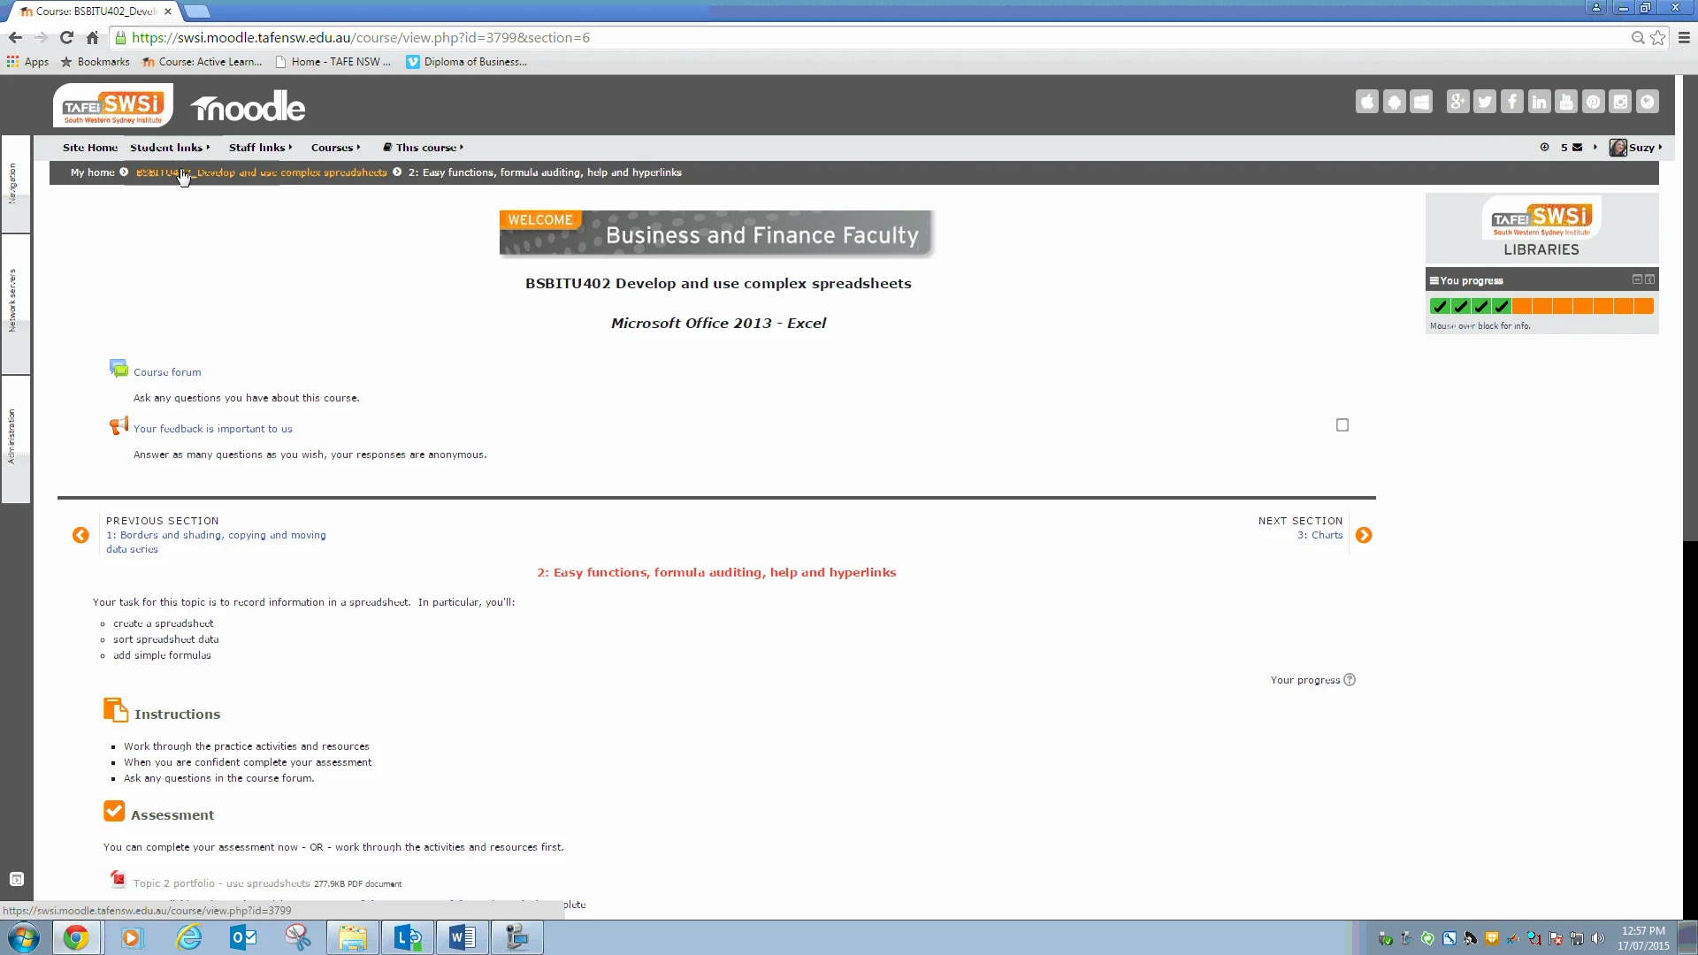Open Topic 2 portfolio PDF document
The width and height of the screenshot is (1698, 955).
point(221,883)
